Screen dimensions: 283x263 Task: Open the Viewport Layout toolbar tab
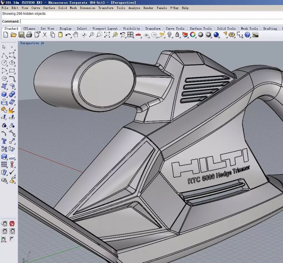105,28
